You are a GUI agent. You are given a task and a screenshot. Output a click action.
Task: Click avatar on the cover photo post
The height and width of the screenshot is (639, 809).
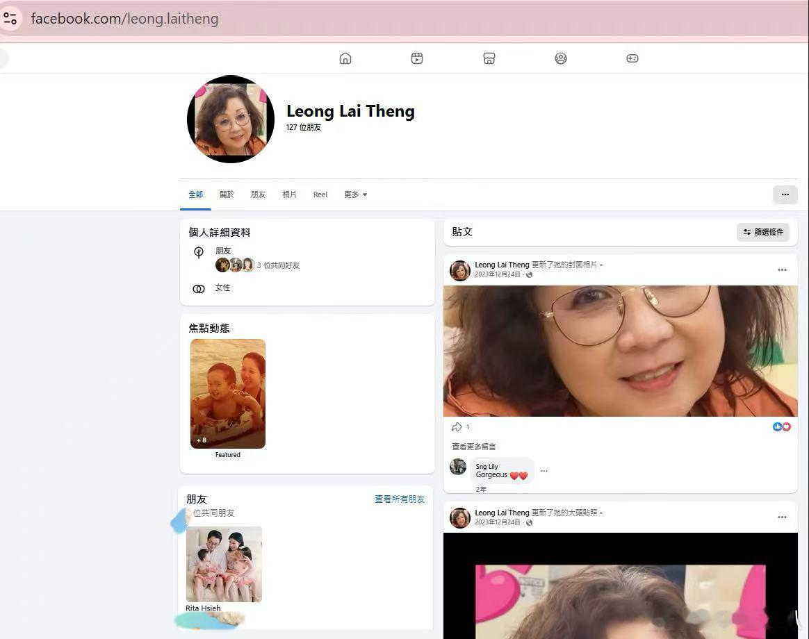(459, 270)
